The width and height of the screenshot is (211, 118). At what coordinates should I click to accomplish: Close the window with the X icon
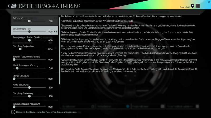pyautogui.click(x=209, y=2)
